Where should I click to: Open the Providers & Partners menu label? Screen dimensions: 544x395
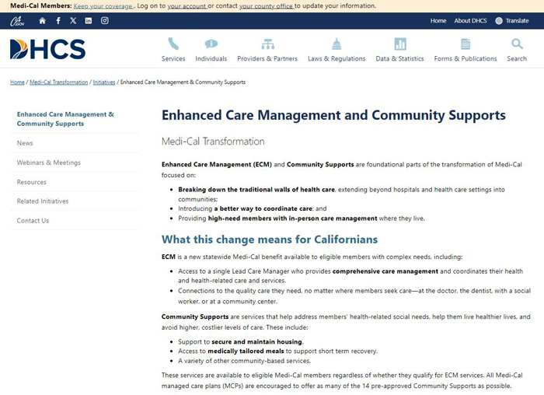point(267,58)
